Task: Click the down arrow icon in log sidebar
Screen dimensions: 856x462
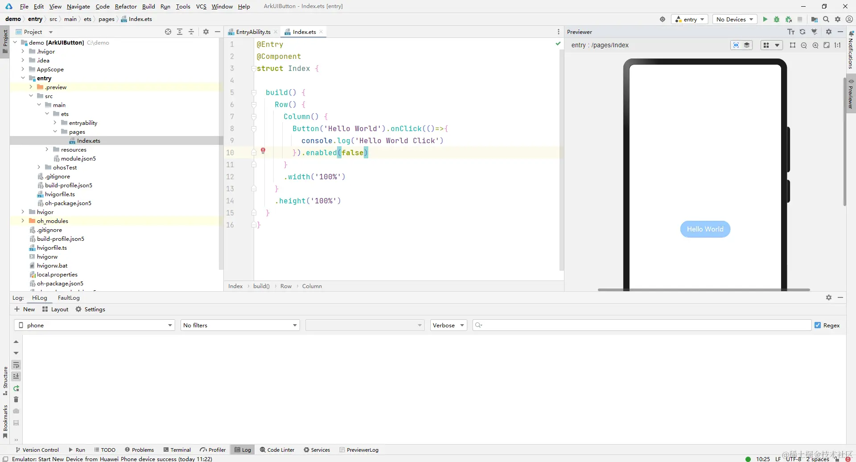Action: [x=16, y=353]
